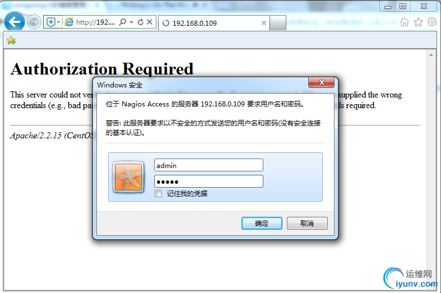Click the starfish user account picture

128,177
